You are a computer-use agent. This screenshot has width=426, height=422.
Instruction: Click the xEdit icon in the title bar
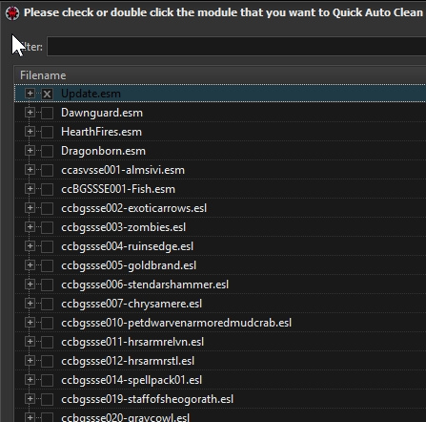[12, 13]
